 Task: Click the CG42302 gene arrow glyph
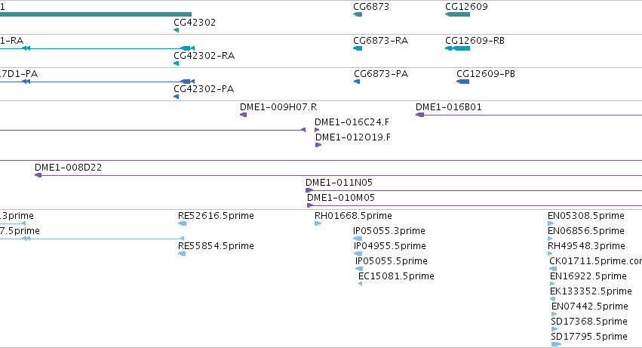176,30
